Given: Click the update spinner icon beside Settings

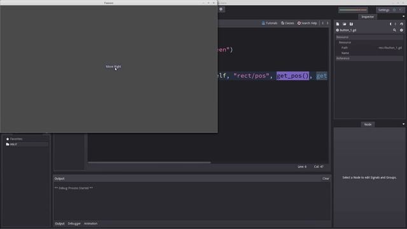Looking at the screenshot, I should pyautogui.click(x=394, y=10).
